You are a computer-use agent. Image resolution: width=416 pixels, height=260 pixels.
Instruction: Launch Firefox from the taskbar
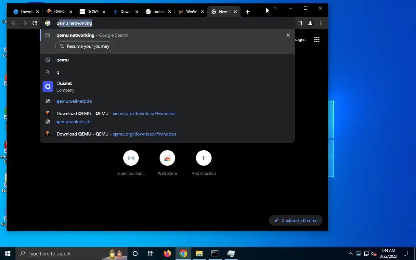click(167, 253)
